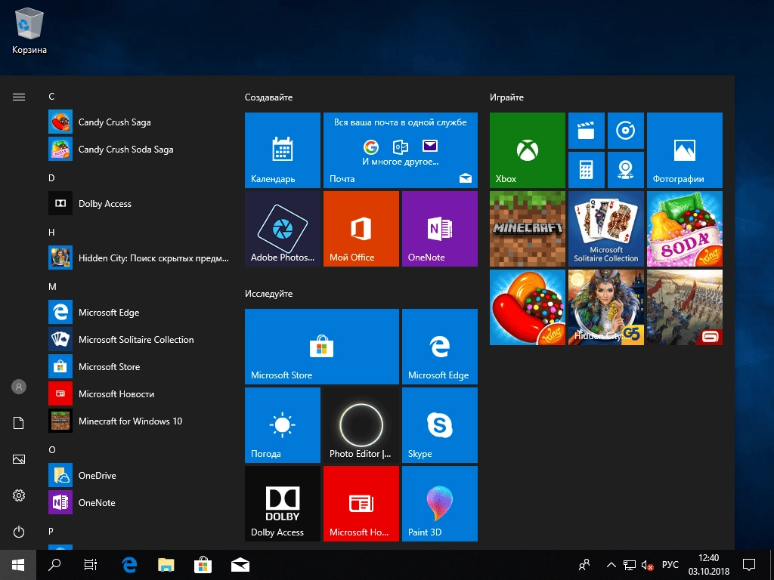774x580 pixels.
Task: Open Documents from Start sidebar
Action: (19, 423)
